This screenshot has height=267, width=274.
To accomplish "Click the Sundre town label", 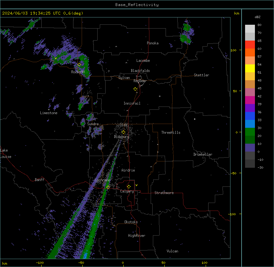I will coord(93,124).
